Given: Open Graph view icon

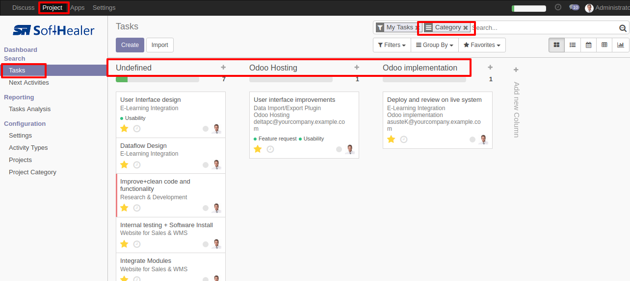Looking at the screenshot, I should pyautogui.click(x=621, y=45).
